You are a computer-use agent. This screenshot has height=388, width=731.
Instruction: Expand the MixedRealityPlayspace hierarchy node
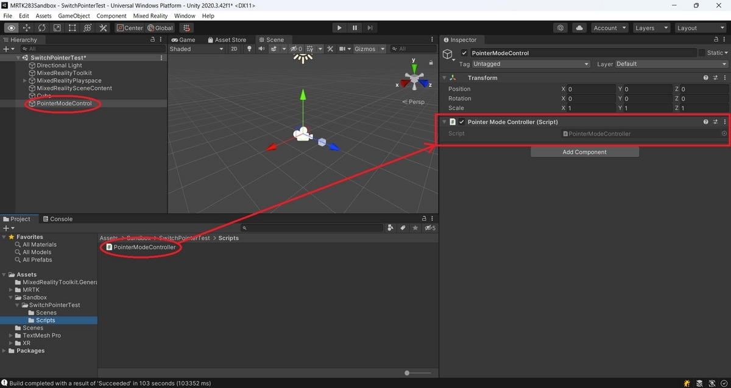25,80
